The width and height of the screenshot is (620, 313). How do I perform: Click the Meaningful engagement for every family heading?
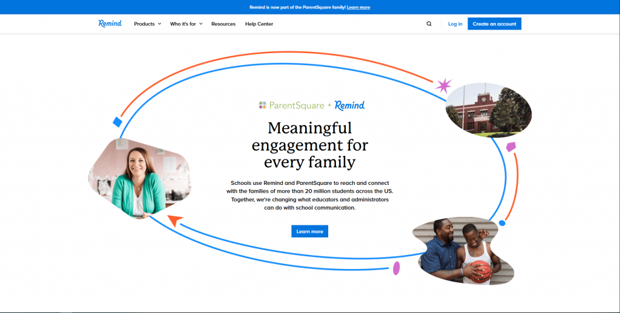309,145
